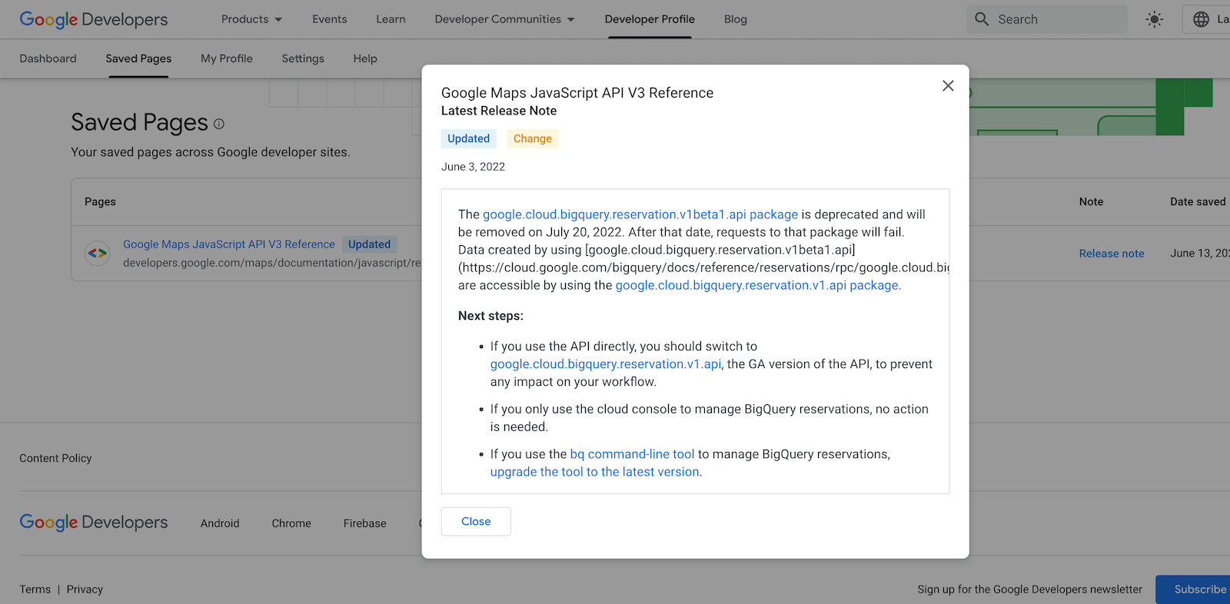1230x604 pixels.
Task: Open the Settings tab
Action: coord(303,58)
